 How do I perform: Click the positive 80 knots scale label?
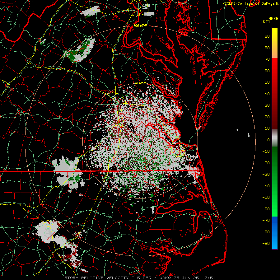point(267,48)
